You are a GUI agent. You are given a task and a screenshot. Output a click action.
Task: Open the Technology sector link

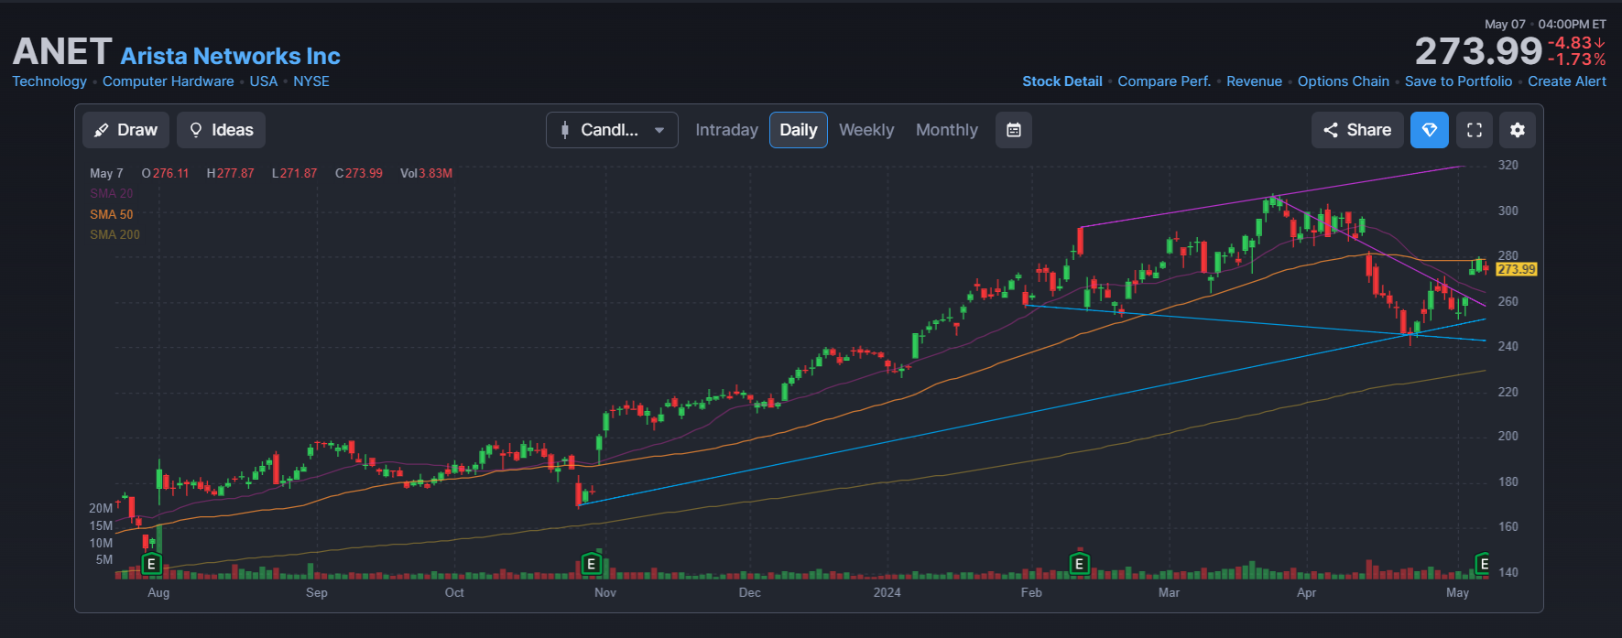(x=49, y=81)
